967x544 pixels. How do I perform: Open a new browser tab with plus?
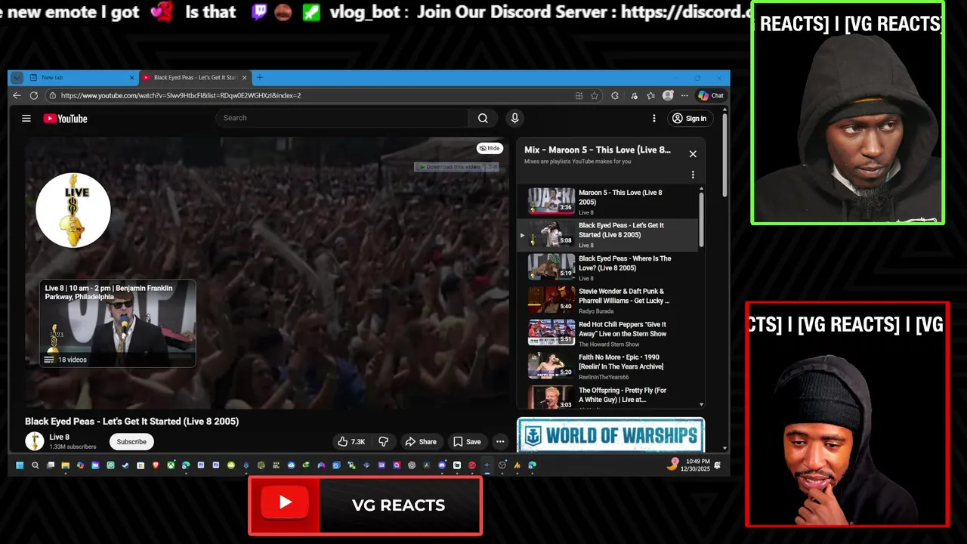coord(260,78)
